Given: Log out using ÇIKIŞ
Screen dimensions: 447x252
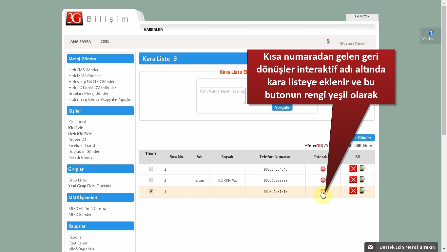Looking at the screenshot, I should click(x=105, y=42).
